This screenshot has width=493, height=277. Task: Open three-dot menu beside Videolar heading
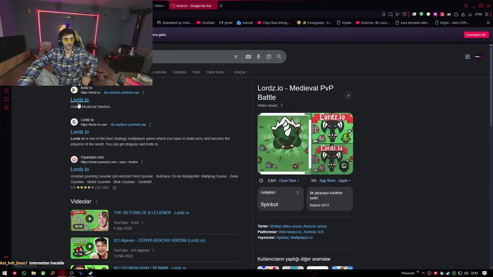97,202
